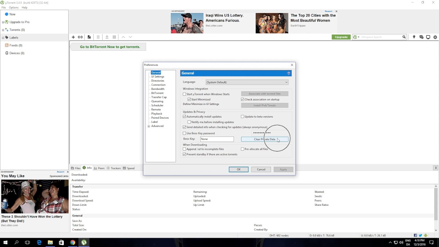Expand the Advanced preferences node
Viewport: 439px width, 247px height.
pos(149,126)
